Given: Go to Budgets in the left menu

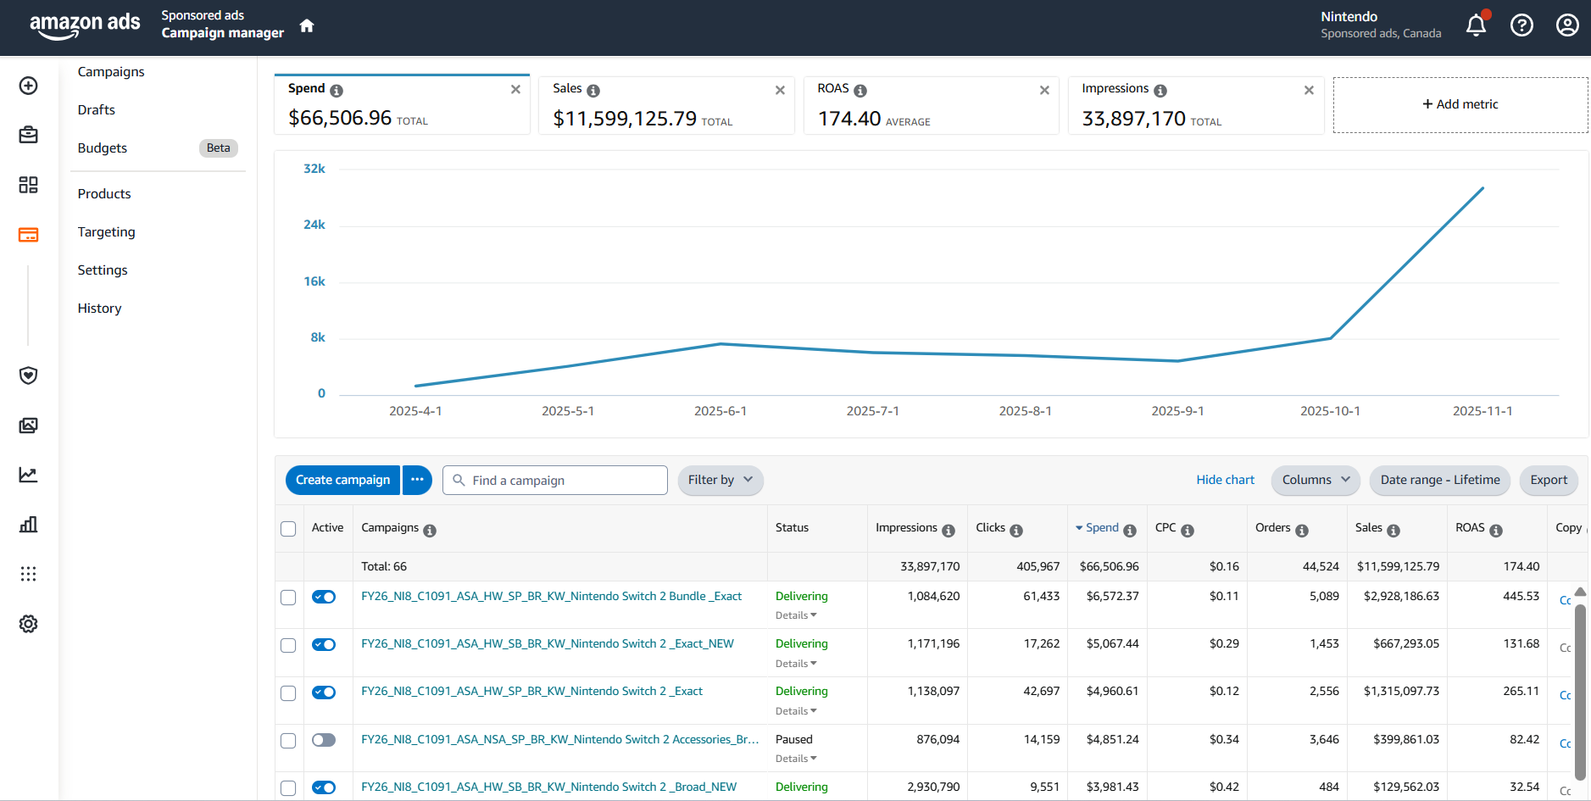Looking at the screenshot, I should coord(103,148).
